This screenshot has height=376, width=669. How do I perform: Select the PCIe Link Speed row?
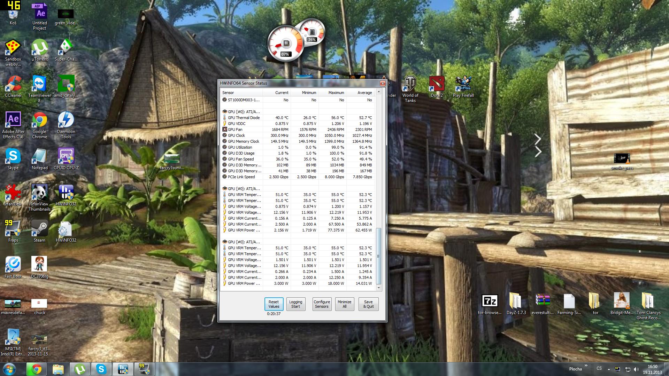[298, 177]
